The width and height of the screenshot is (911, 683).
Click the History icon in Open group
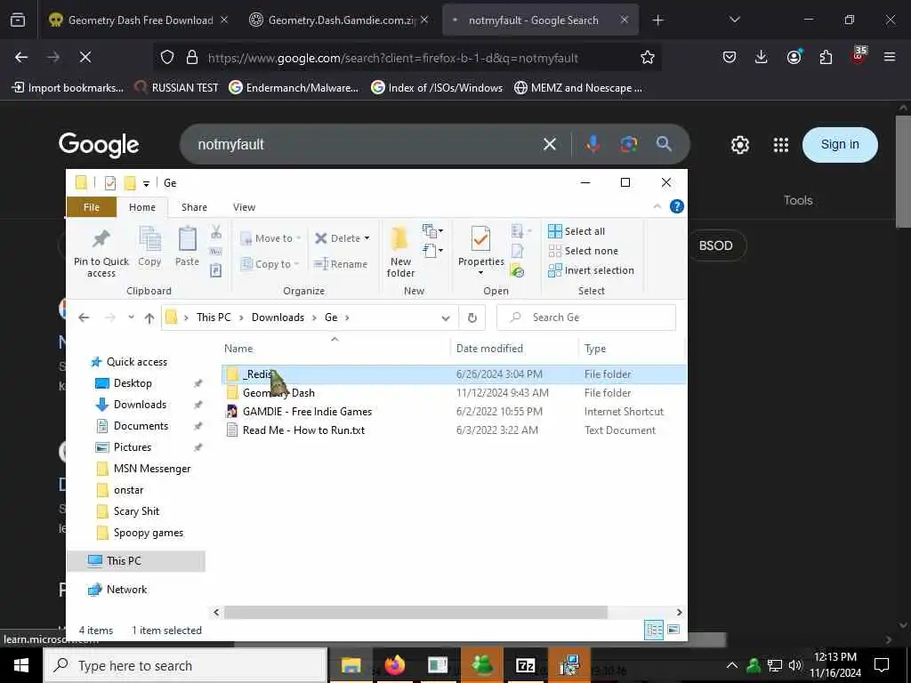(x=517, y=270)
